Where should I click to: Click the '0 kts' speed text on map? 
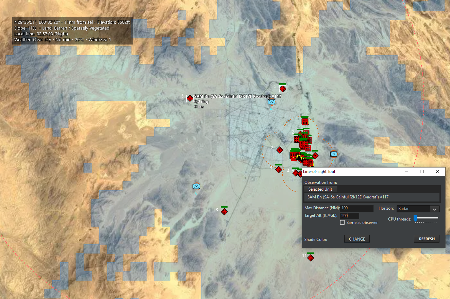coord(198,107)
